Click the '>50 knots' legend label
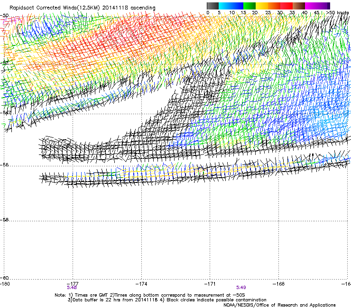The height and width of the screenshot is (308, 351). coord(338,12)
